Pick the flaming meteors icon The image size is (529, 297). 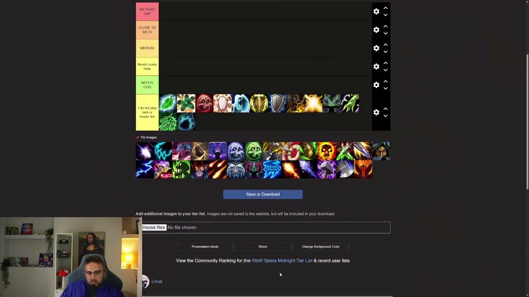(217, 169)
